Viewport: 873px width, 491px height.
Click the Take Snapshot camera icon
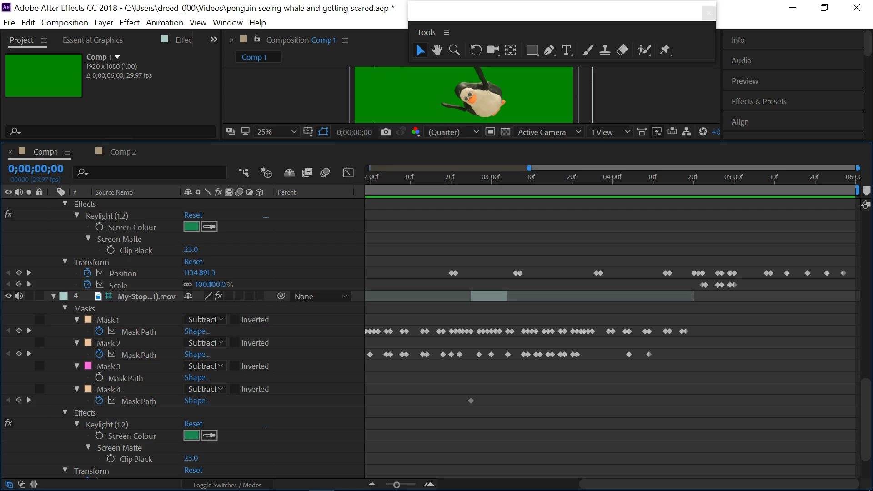(x=386, y=132)
